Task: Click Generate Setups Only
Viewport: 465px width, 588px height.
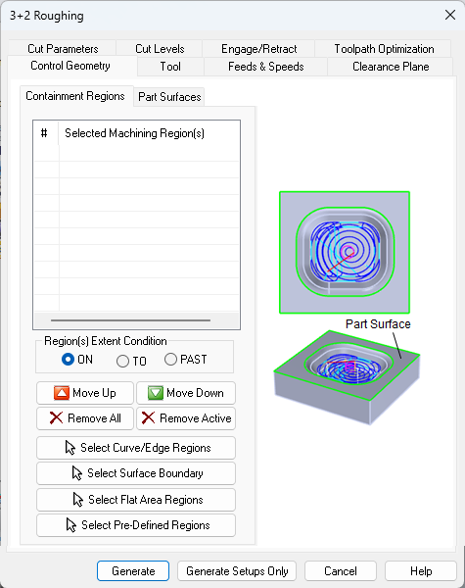Action: pos(237,571)
